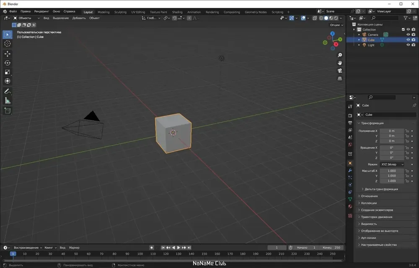This screenshot has height=268, width=419.
Task: Open the Рендеринг menu
Action: point(41,11)
